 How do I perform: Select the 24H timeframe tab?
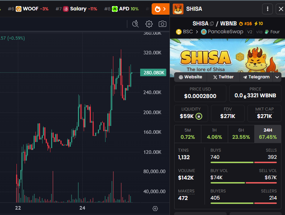tap(268, 134)
